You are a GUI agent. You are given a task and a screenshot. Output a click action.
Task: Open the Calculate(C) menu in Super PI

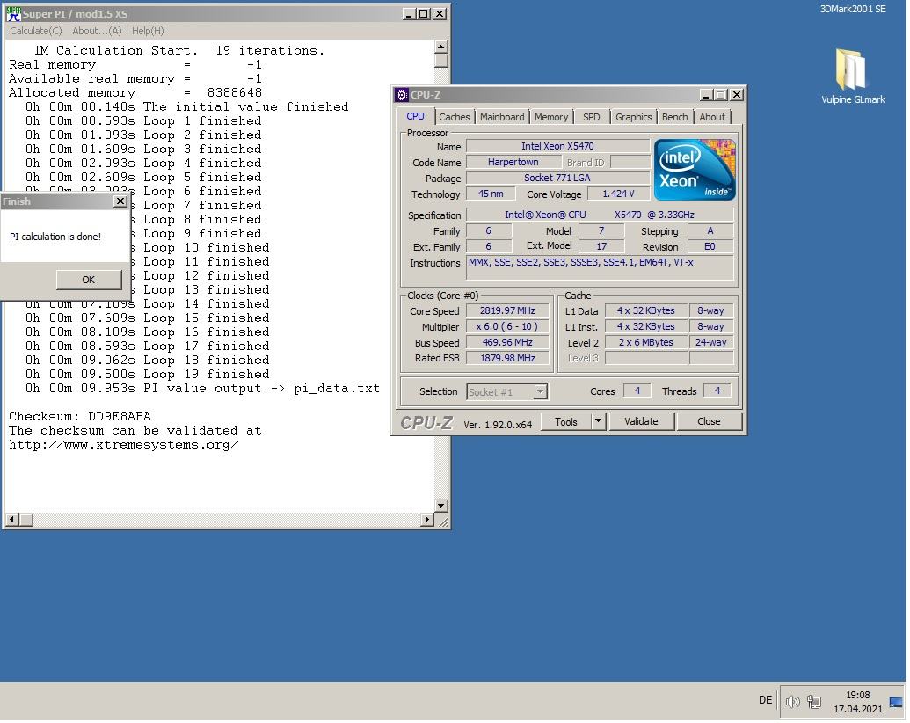click(36, 31)
